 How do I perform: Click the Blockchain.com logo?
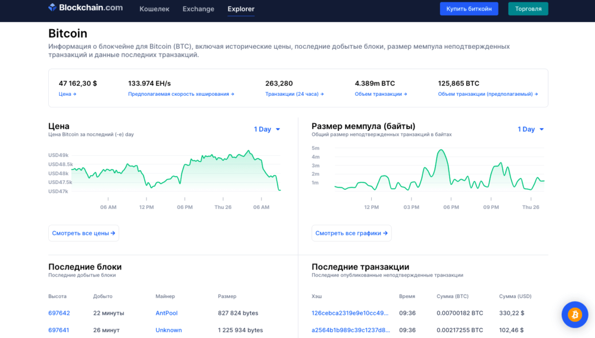pyautogui.click(x=85, y=9)
